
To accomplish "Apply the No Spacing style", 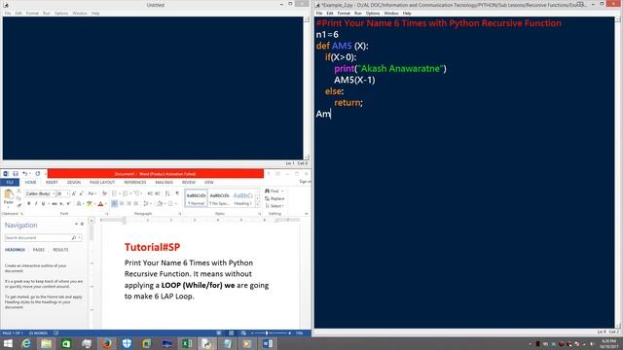I will pos(220,198).
